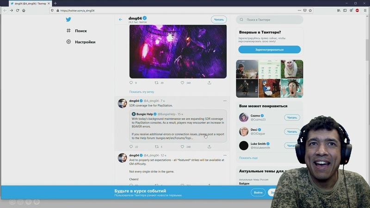Screen dimensions: 370x208
Task: Click the address bar URL
Action: 77,11
